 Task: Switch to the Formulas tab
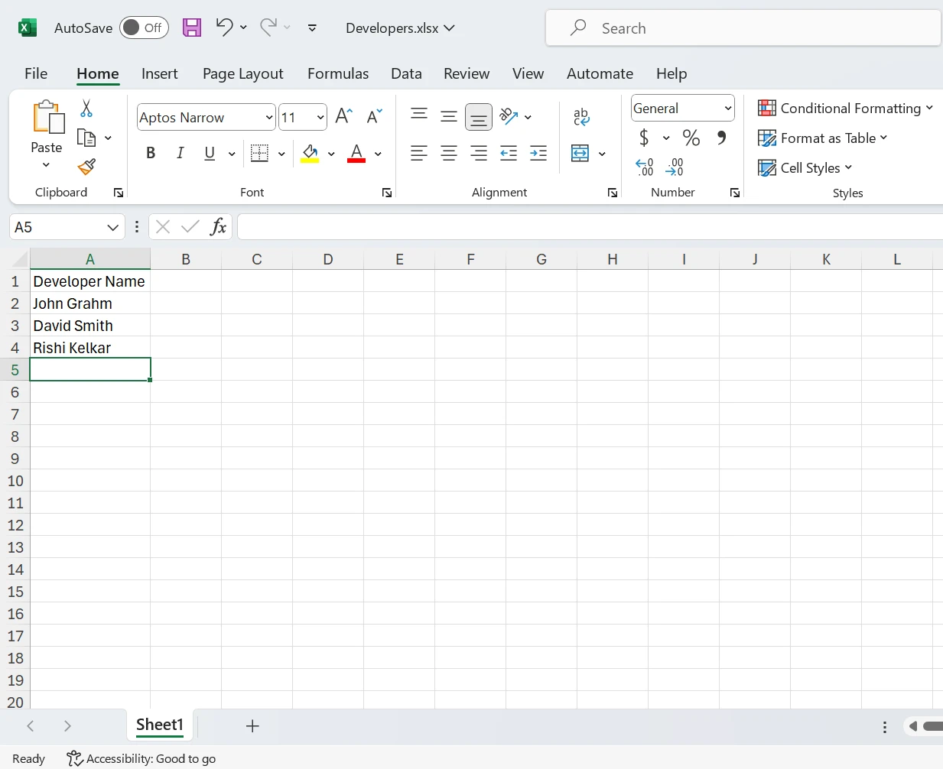pyautogui.click(x=337, y=73)
